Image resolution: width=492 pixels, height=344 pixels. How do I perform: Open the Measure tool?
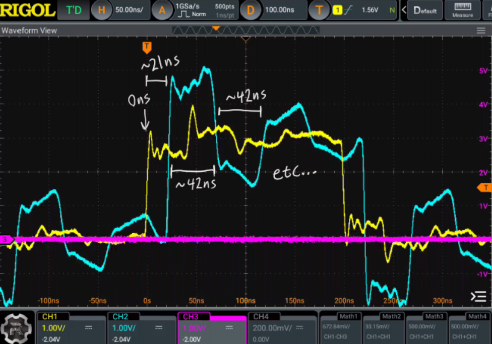(462, 10)
